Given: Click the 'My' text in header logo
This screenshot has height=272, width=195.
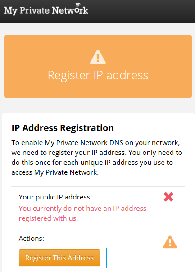Looking at the screenshot, I should [x=10, y=10].
